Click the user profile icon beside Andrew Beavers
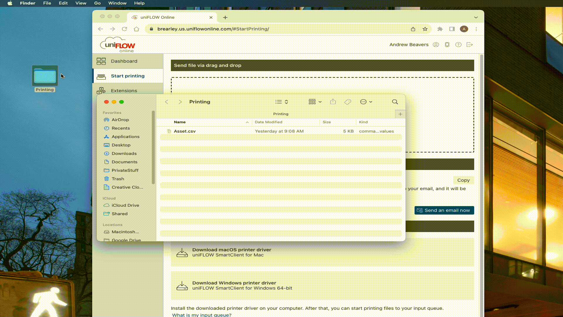563x317 pixels. (x=436, y=45)
